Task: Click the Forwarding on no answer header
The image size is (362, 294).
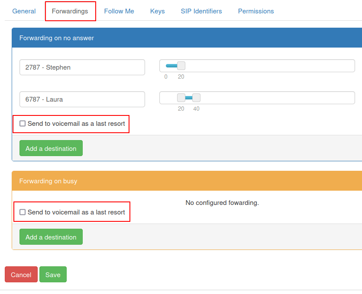Action: tap(55, 38)
